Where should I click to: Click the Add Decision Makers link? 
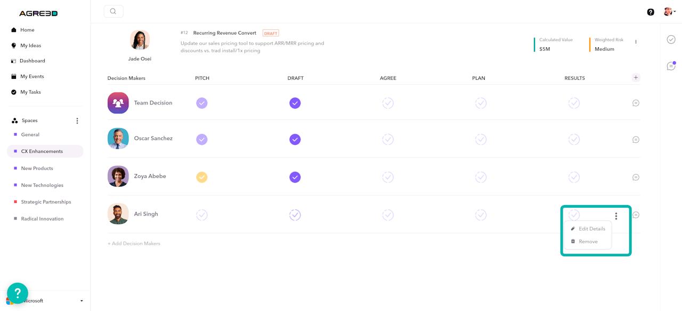134,243
